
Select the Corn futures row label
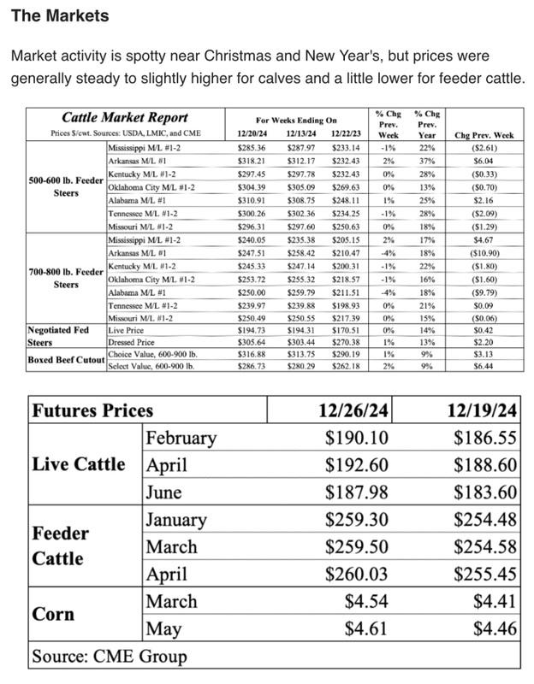(53, 614)
